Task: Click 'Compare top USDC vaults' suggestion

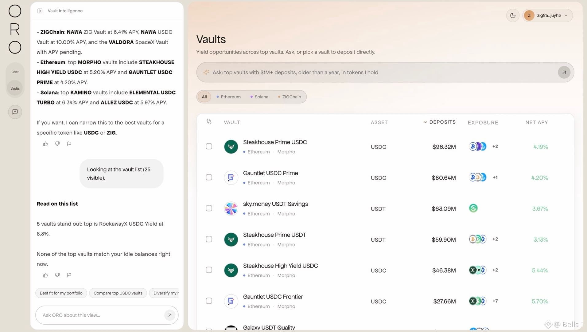Action: click(118, 293)
